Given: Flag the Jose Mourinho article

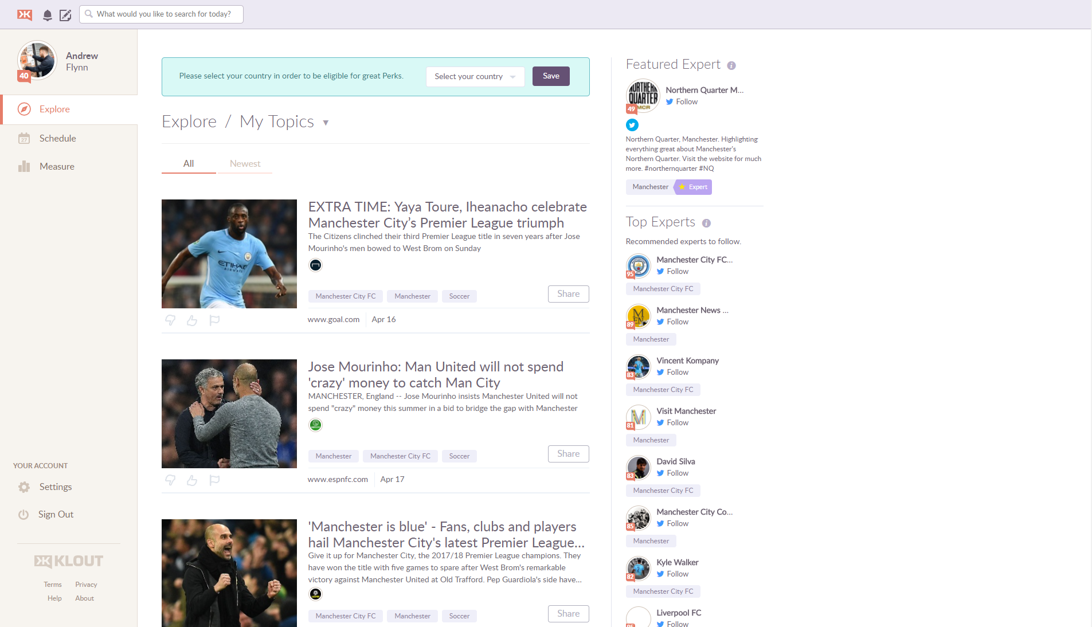Looking at the screenshot, I should pos(214,480).
